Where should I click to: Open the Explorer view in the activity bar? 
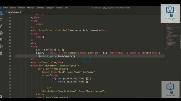(1, 13)
